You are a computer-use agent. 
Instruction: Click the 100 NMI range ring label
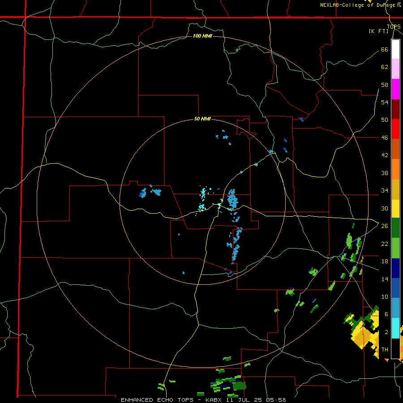[x=202, y=36]
